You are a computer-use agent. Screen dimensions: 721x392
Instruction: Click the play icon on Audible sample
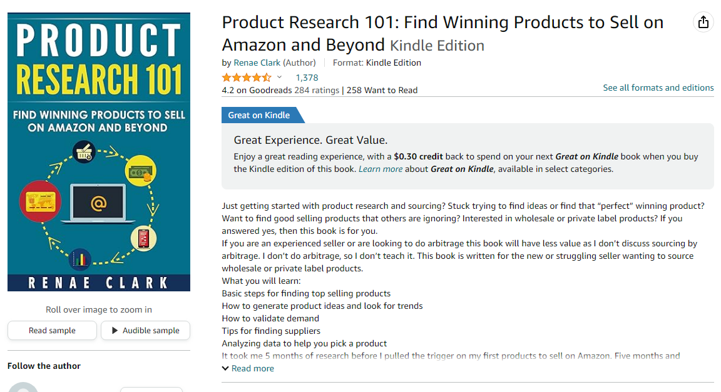click(116, 330)
